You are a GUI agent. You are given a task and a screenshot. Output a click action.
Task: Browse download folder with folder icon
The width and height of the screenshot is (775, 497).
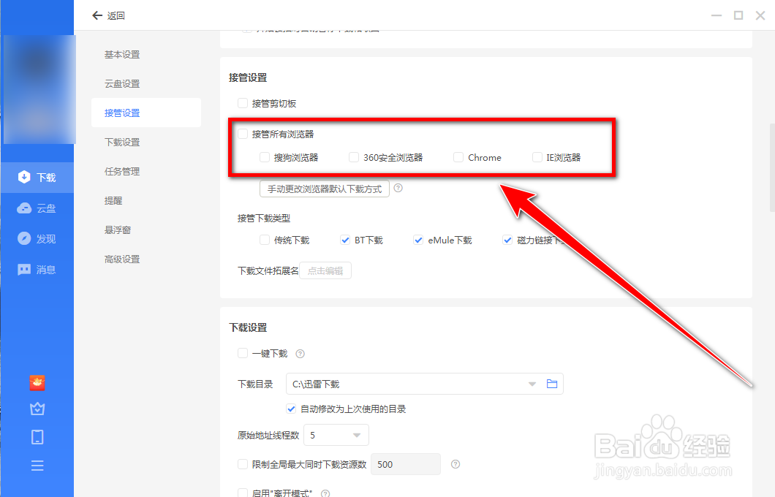click(x=552, y=384)
